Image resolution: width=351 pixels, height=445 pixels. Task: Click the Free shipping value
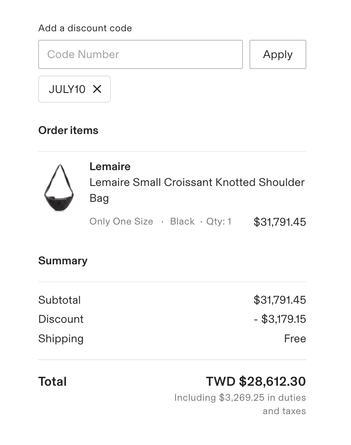(295, 339)
